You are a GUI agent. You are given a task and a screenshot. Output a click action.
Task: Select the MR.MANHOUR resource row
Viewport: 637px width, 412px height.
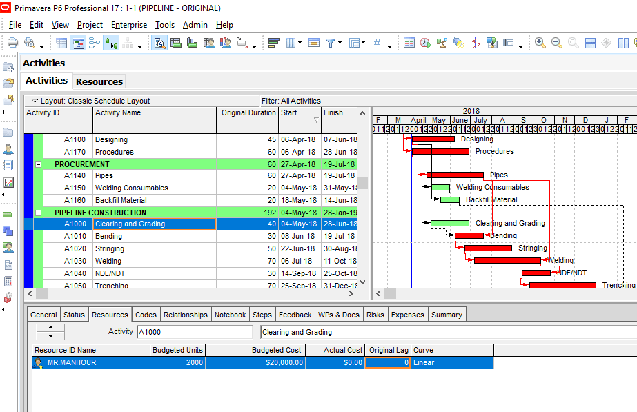263,362
